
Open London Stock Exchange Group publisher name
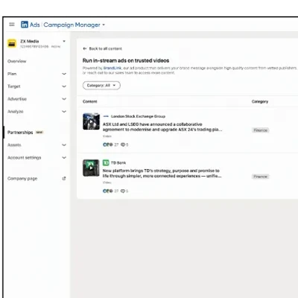click(138, 116)
